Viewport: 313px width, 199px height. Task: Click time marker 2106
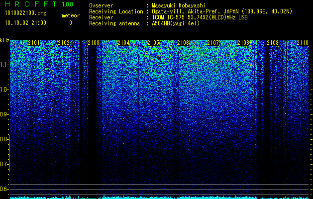tap(183, 43)
